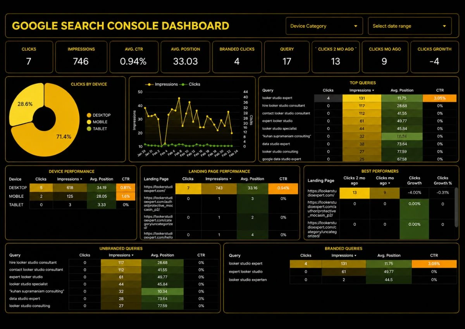Click the CLICKS MO AGO scorecard
Screen dimensions: 465x329
pyautogui.click(x=384, y=57)
